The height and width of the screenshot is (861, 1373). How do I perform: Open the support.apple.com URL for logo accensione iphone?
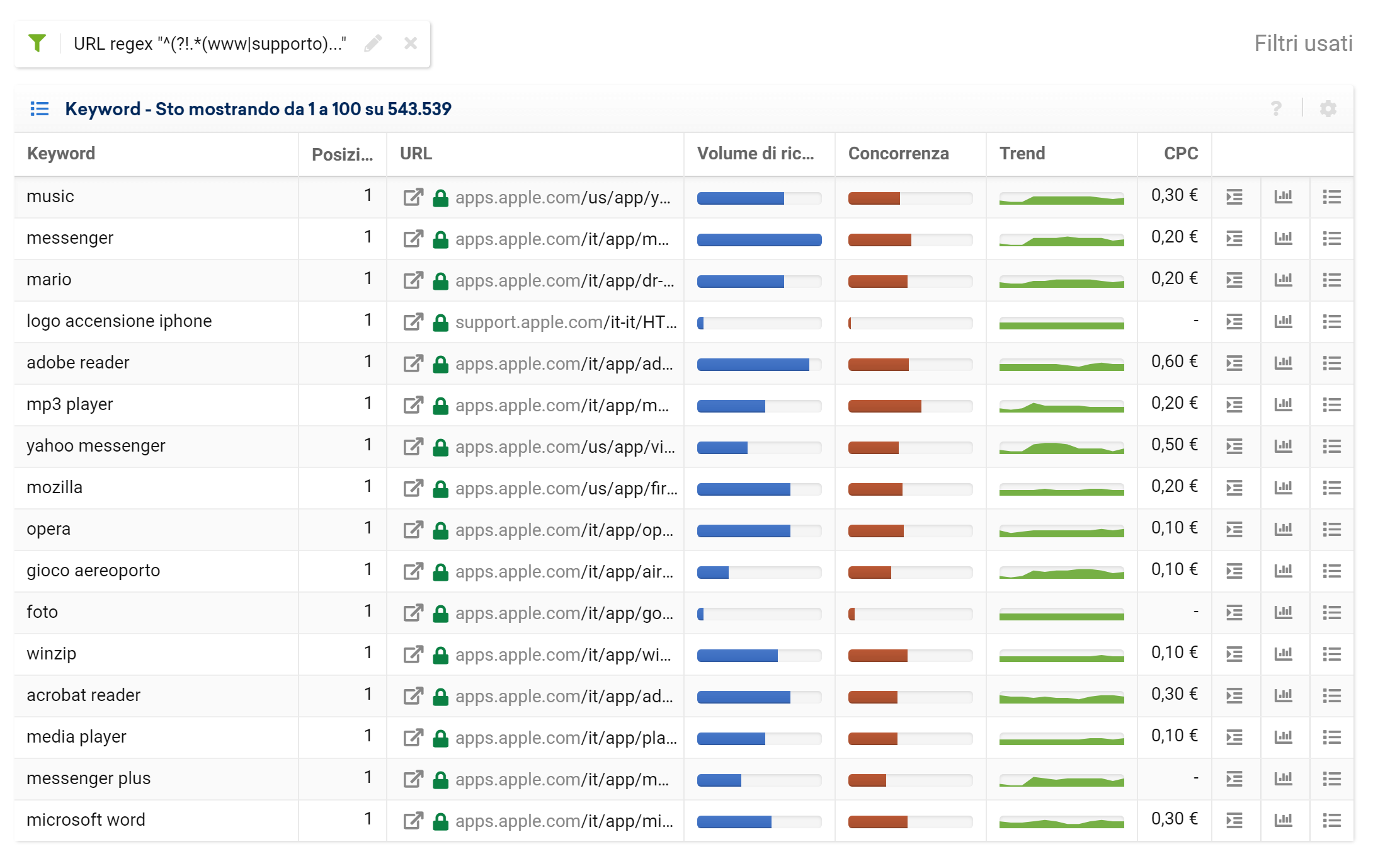(566, 322)
